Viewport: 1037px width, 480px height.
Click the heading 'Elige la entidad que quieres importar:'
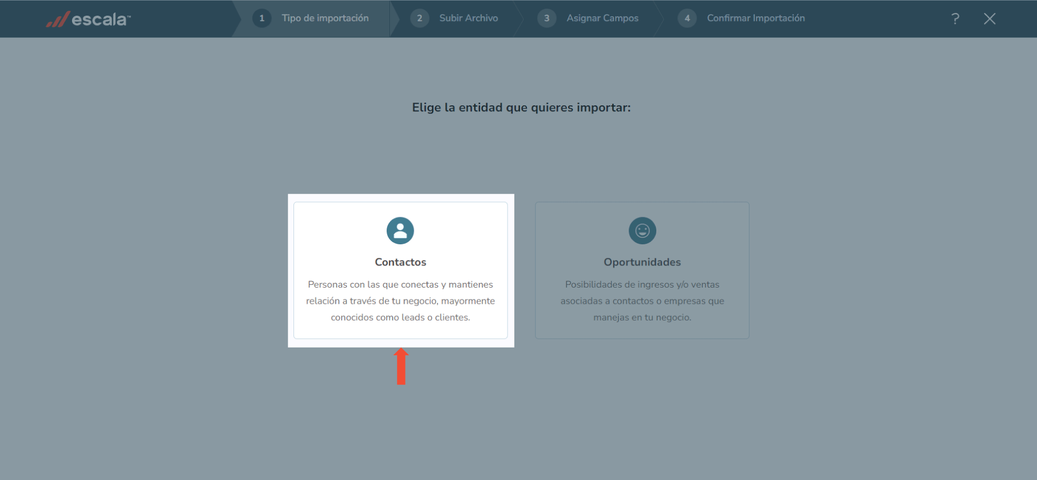click(521, 108)
